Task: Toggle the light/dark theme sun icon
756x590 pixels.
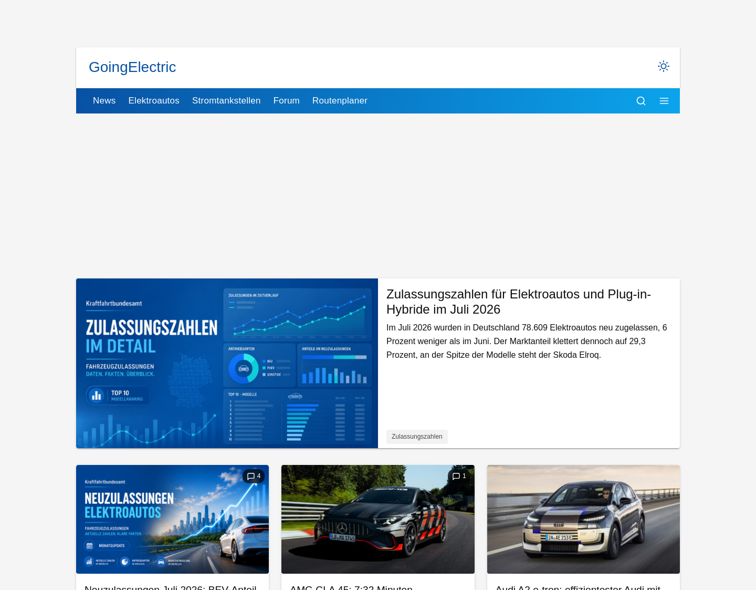Action: point(664,66)
